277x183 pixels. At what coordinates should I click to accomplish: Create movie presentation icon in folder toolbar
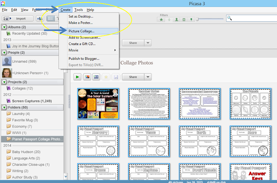tap(96, 77)
